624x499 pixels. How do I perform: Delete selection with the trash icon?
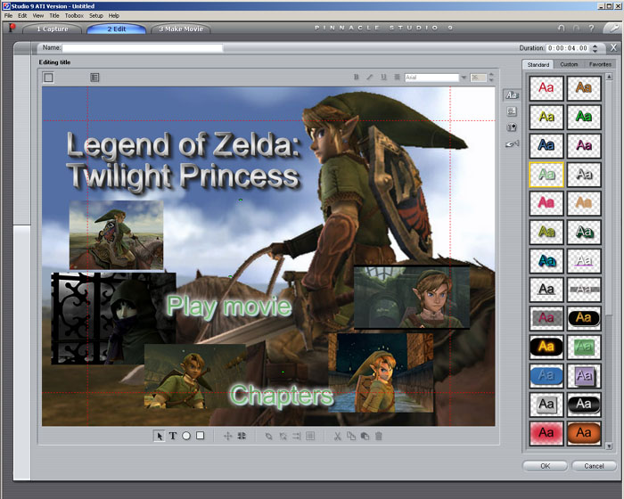pos(379,436)
